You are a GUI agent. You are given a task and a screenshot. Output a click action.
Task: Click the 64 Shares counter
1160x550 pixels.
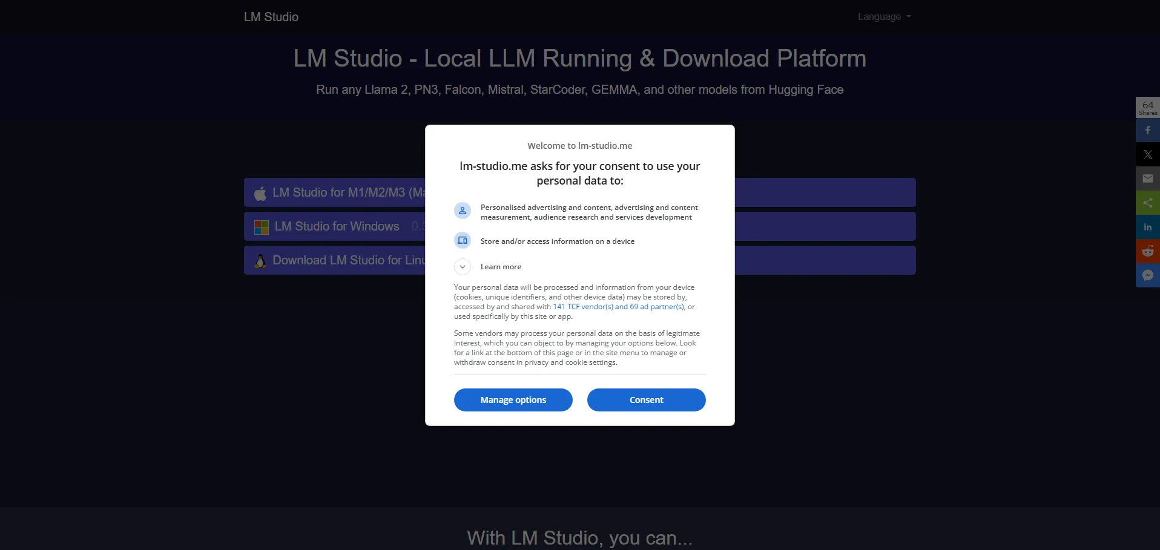(1147, 108)
